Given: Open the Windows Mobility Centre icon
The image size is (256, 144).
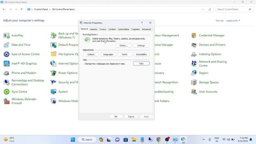Looking at the screenshot, I should click(x=53, y=101).
